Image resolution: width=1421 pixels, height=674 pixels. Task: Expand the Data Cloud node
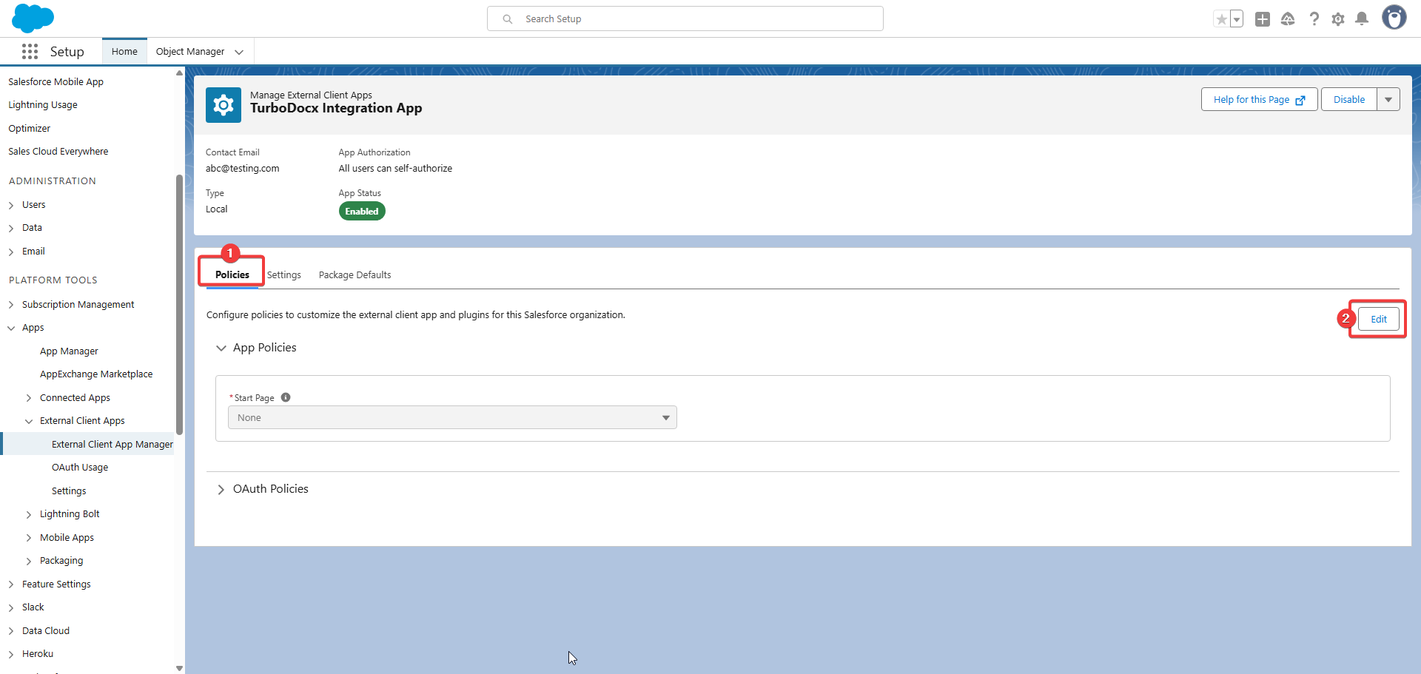tap(11, 631)
